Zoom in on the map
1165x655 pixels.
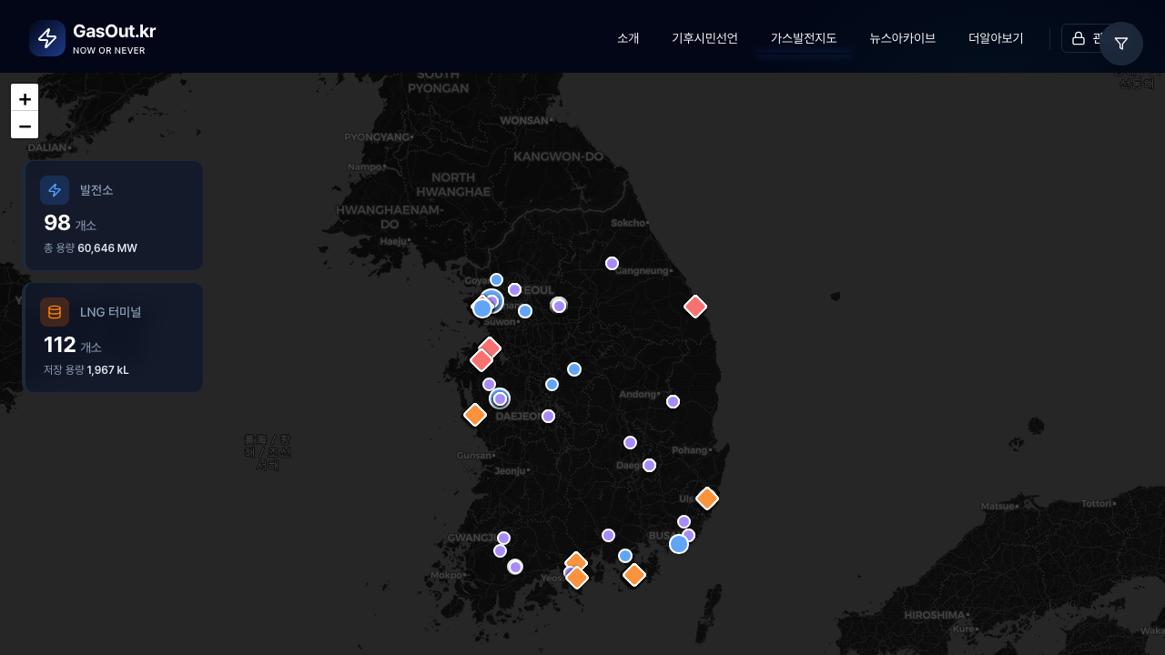click(x=25, y=98)
